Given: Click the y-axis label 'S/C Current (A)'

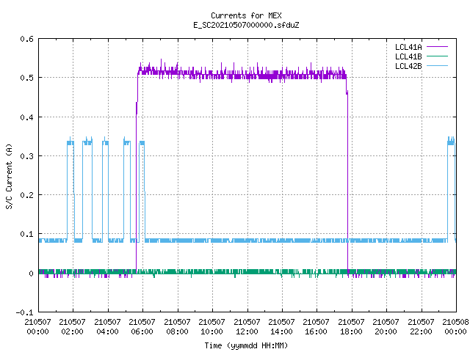Looking at the screenshot, I should pos(9,176).
